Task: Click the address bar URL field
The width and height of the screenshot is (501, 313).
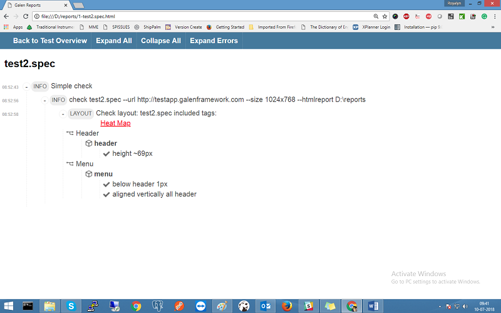Action: [188, 16]
